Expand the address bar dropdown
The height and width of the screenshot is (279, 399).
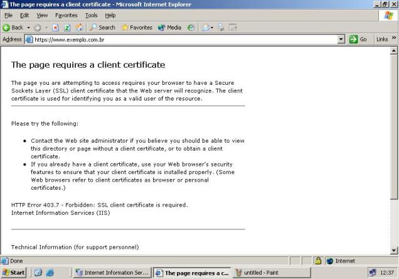[341, 40]
